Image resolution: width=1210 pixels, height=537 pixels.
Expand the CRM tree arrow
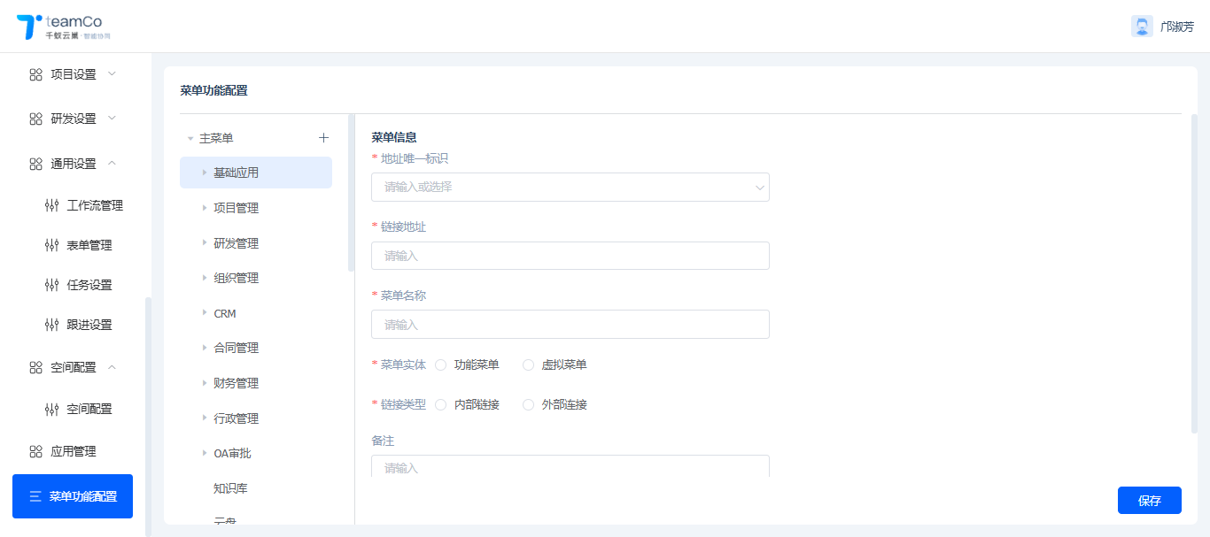205,313
